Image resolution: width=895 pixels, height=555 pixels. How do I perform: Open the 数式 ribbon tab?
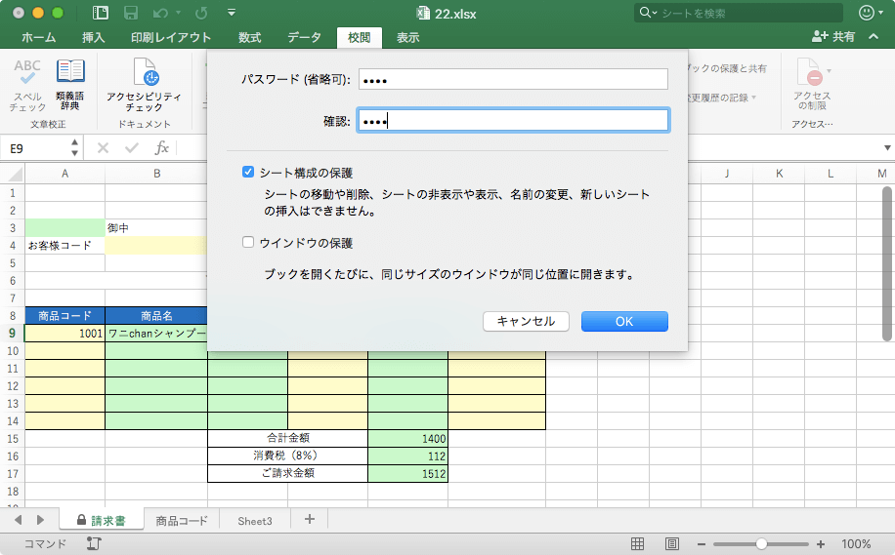point(249,37)
